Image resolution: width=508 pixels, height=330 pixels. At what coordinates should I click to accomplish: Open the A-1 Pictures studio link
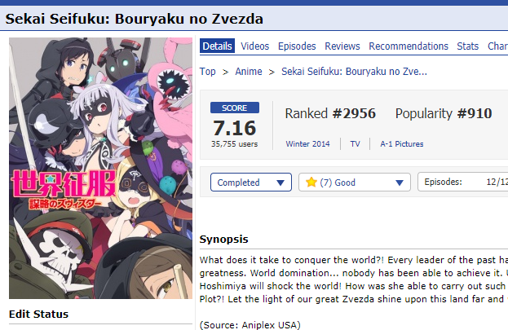click(x=402, y=143)
